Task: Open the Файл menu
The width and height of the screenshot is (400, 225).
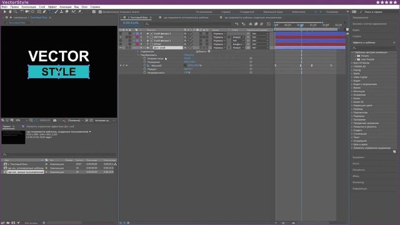Action: pyautogui.click(x=4, y=7)
